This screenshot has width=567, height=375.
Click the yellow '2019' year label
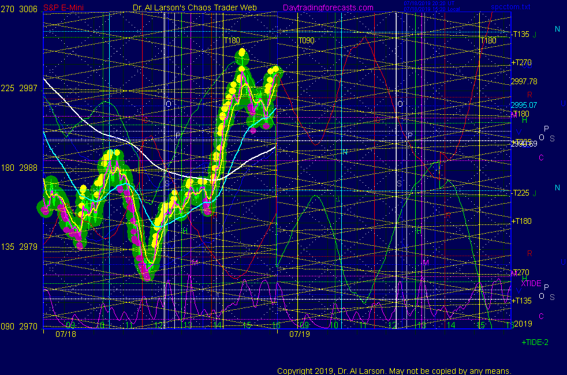pyautogui.click(x=523, y=324)
